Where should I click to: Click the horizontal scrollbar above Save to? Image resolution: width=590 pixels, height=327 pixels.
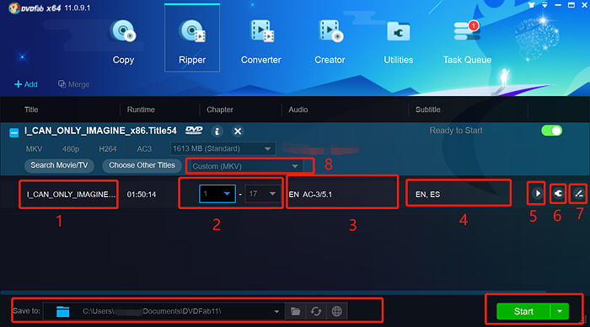(x=273, y=292)
